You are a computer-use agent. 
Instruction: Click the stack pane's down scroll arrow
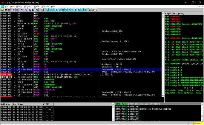click(x=202, y=120)
